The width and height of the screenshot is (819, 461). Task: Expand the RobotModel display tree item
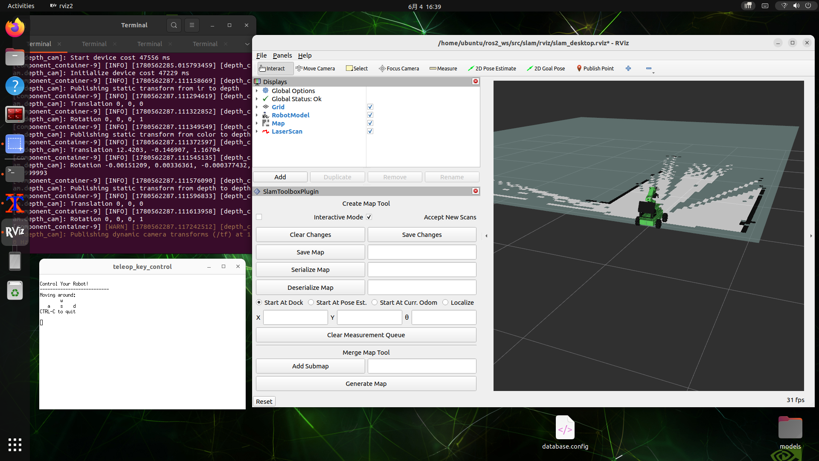(x=257, y=115)
